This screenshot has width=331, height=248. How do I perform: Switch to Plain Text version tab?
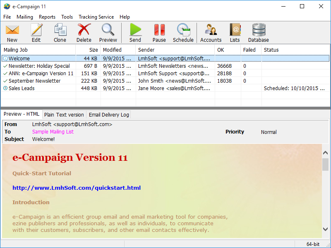point(64,115)
